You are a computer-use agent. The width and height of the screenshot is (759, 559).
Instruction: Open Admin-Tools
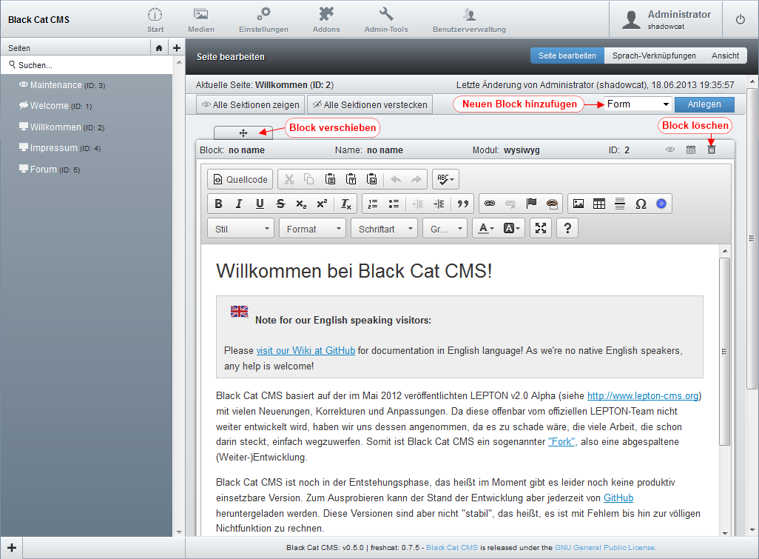tap(386, 20)
